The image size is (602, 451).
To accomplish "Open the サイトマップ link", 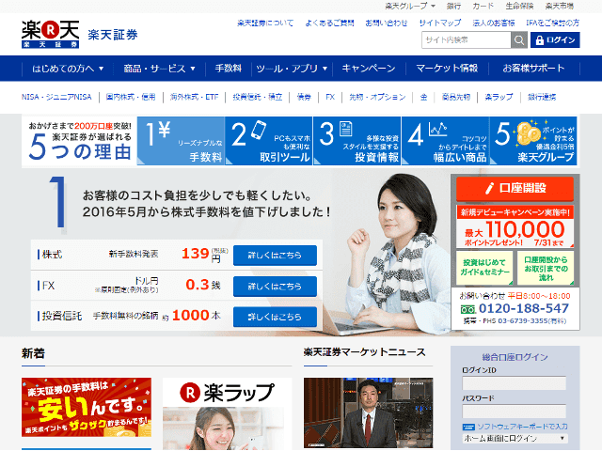I will pos(440,23).
